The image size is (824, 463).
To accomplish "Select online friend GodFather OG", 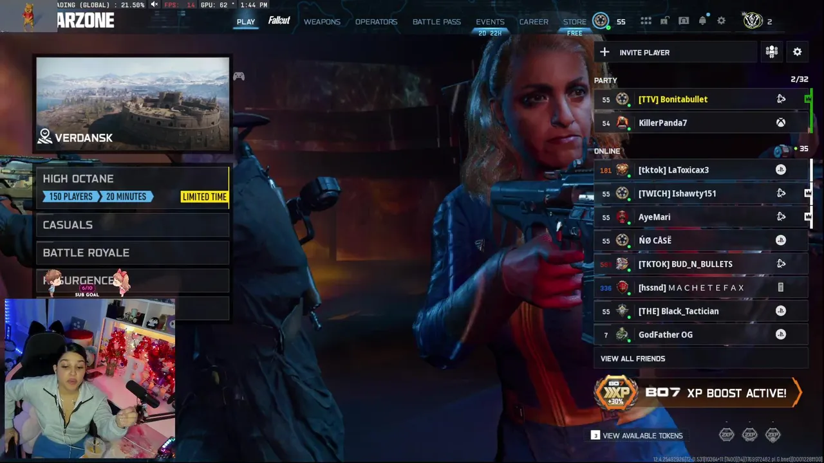I will (700, 335).
